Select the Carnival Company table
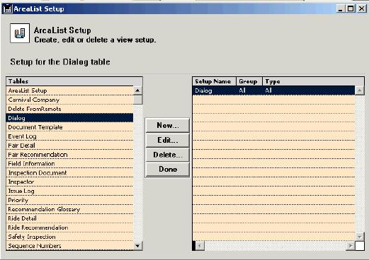This screenshot has height=260, width=369. pos(69,100)
